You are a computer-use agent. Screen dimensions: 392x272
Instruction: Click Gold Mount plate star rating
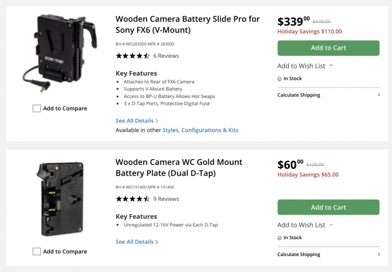(132, 199)
